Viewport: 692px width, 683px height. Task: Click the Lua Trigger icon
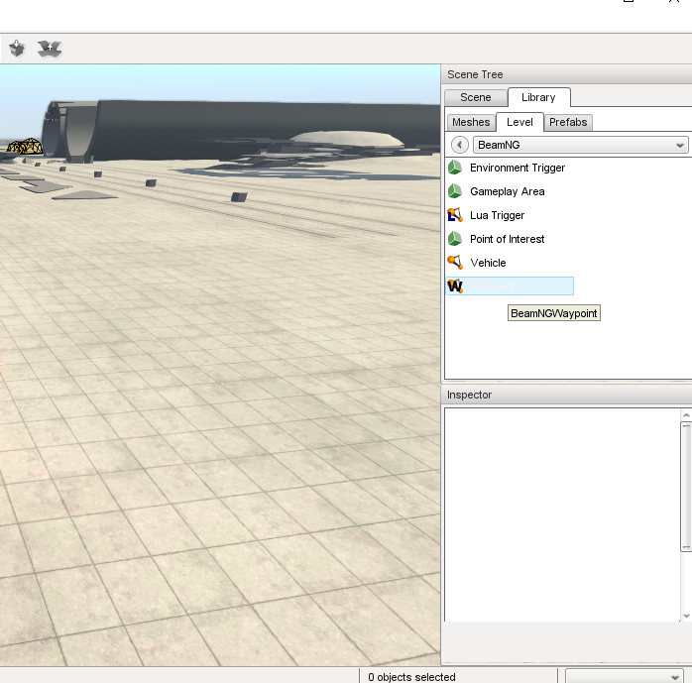click(x=455, y=215)
